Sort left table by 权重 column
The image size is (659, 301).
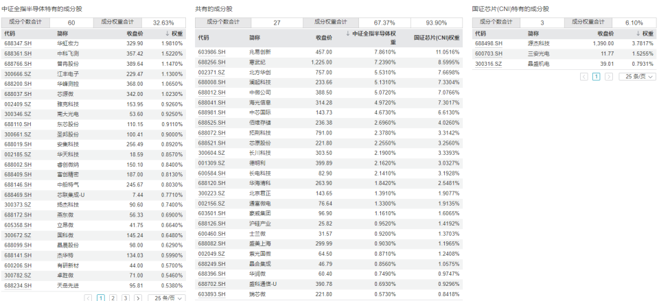174,34
